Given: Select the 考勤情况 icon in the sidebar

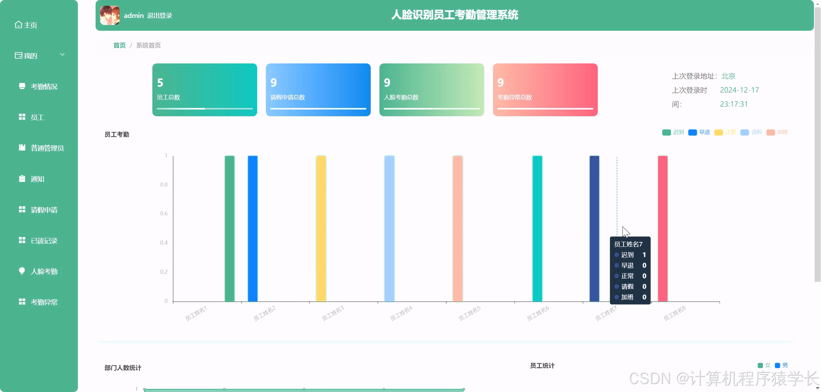Looking at the screenshot, I should (22, 86).
